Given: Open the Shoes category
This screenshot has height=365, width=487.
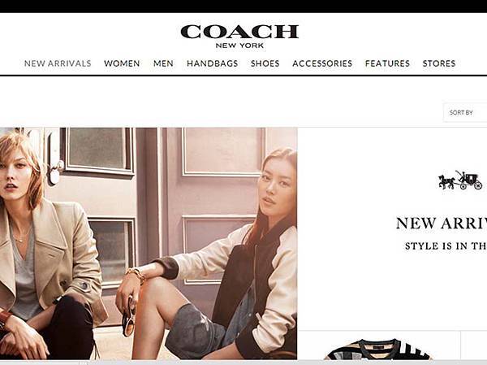Looking at the screenshot, I should [x=265, y=63].
